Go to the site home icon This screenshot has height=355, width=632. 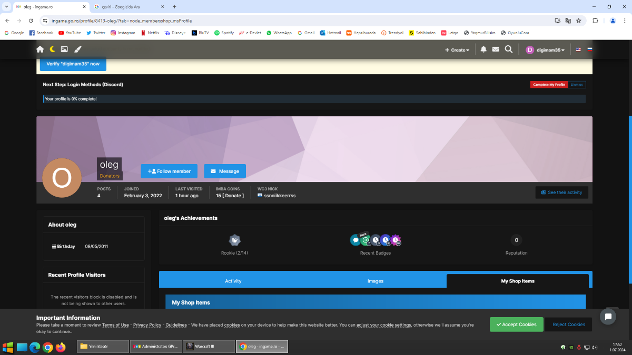pyautogui.click(x=40, y=49)
